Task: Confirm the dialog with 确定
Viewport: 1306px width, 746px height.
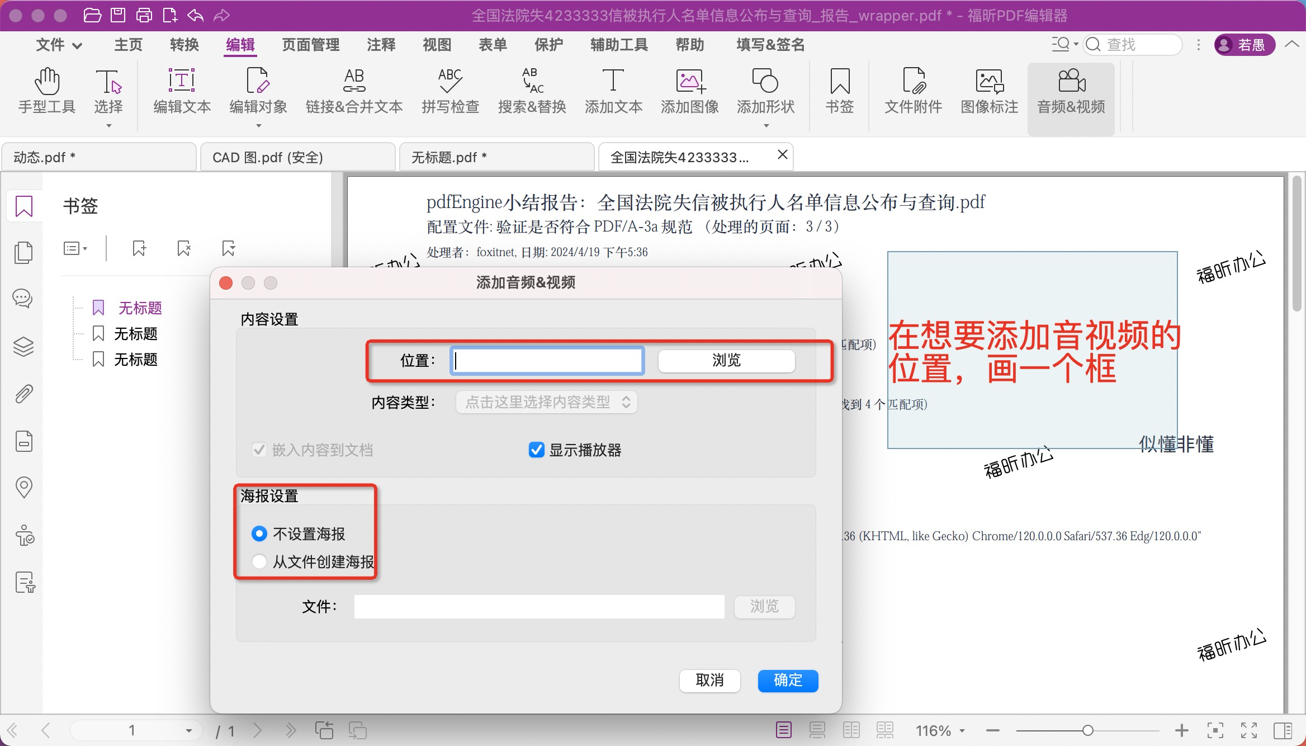Action: [787, 681]
